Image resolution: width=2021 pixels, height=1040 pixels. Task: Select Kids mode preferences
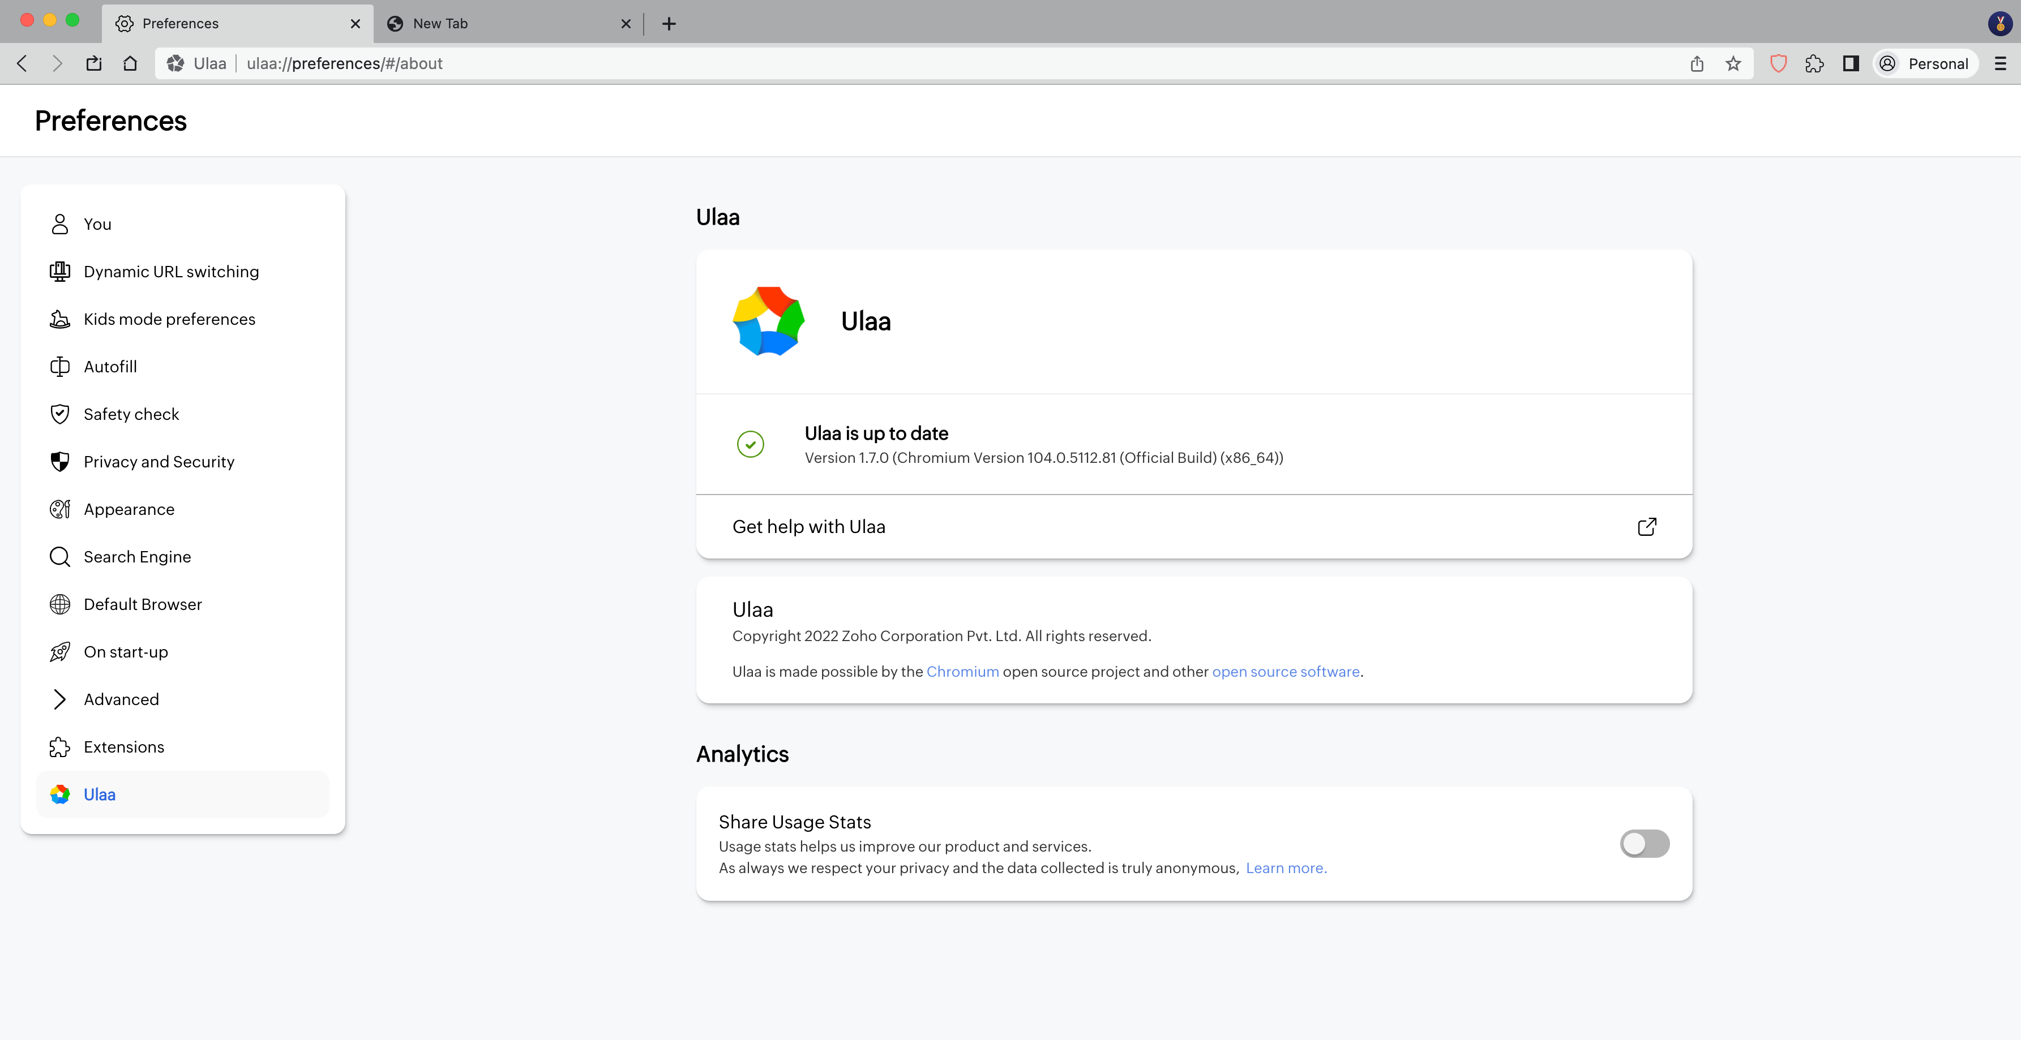[169, 319]
